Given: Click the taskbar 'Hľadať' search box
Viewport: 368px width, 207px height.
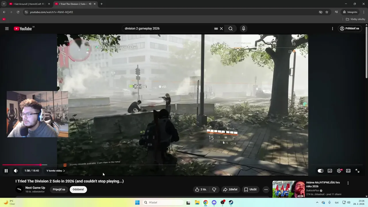Looking at the screenshot, I should pyautogui.click(x=163, y=202).
